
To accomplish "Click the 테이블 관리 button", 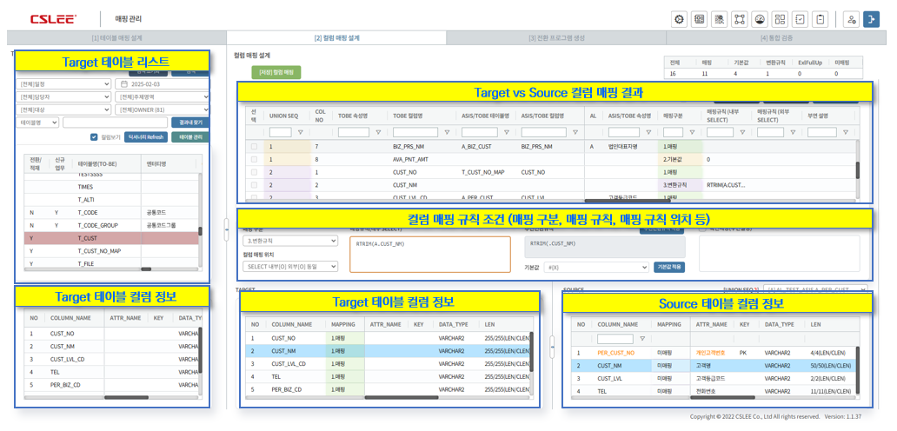I will tap(190, 137).
